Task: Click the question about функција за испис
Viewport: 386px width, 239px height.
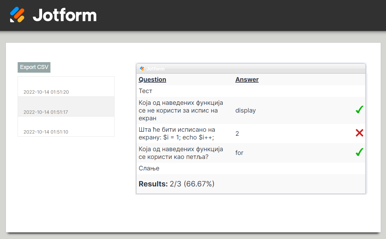Action: (x=181, y=110)
